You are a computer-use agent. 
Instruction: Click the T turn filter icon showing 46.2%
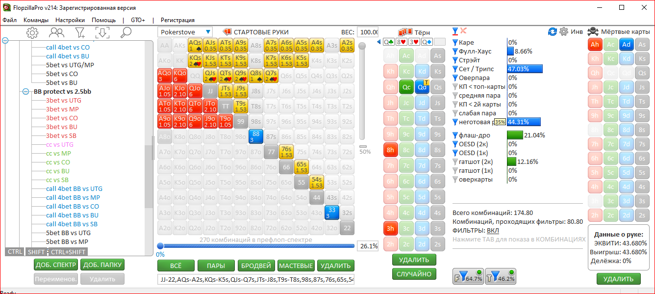[501, 276]
